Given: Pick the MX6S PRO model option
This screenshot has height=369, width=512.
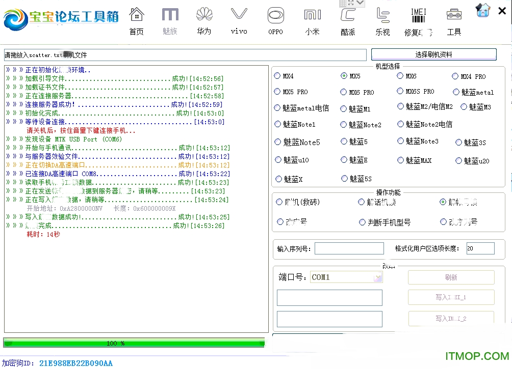Looking at the screenshot, I should pos(400,91).
